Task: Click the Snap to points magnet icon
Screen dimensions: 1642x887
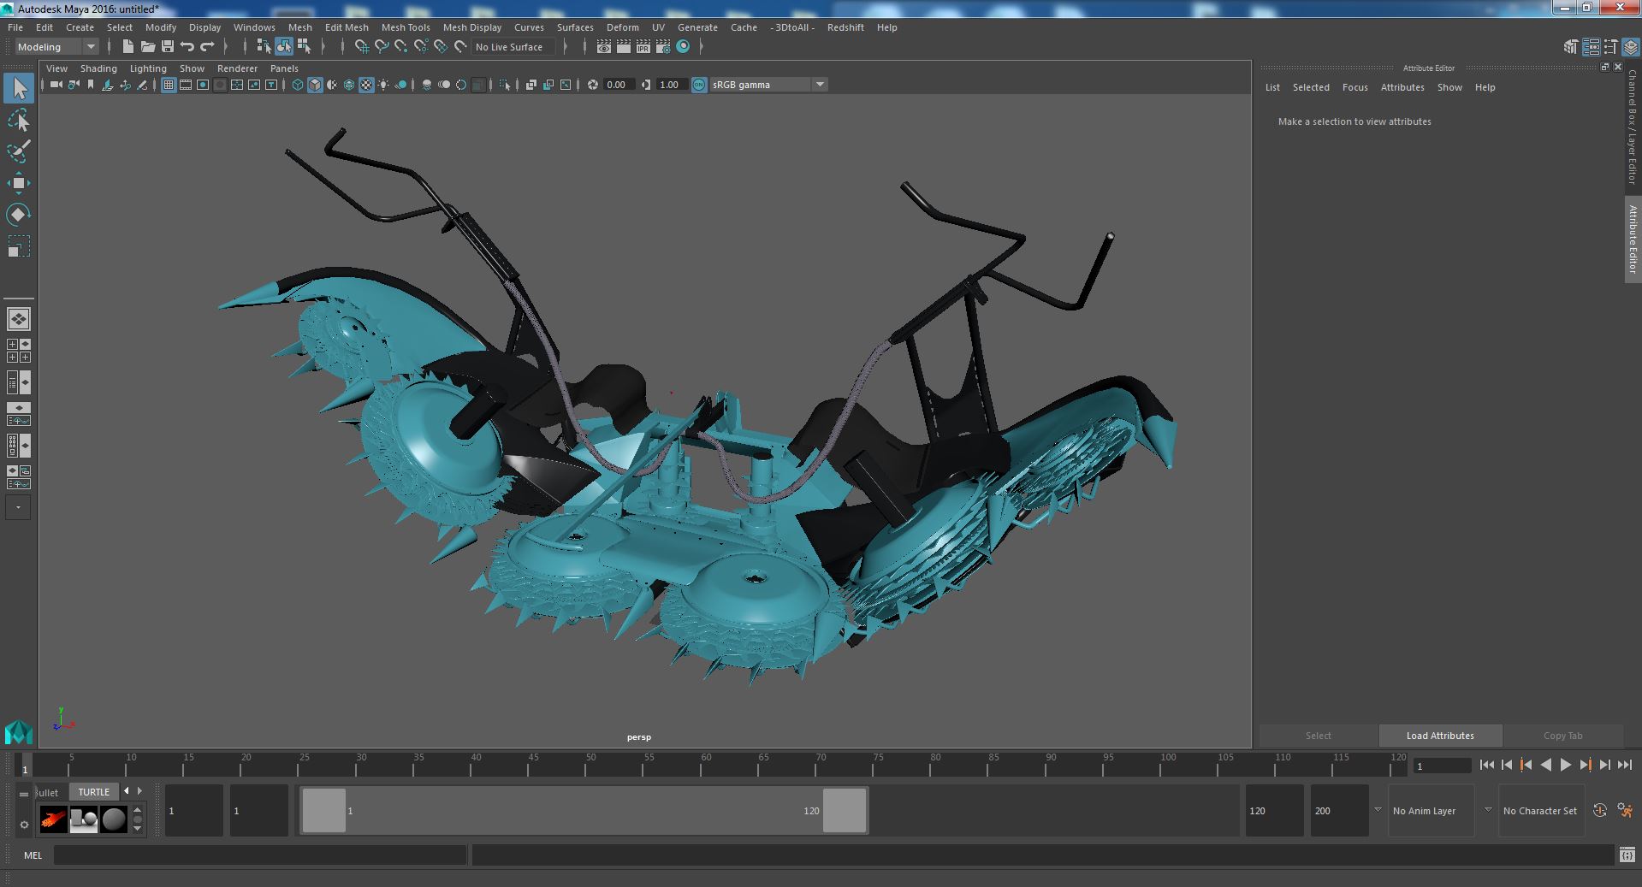Action: coord(400,46)
